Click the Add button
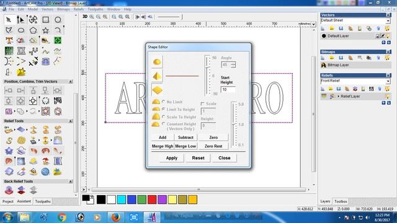397x223 pixels. 163,138
